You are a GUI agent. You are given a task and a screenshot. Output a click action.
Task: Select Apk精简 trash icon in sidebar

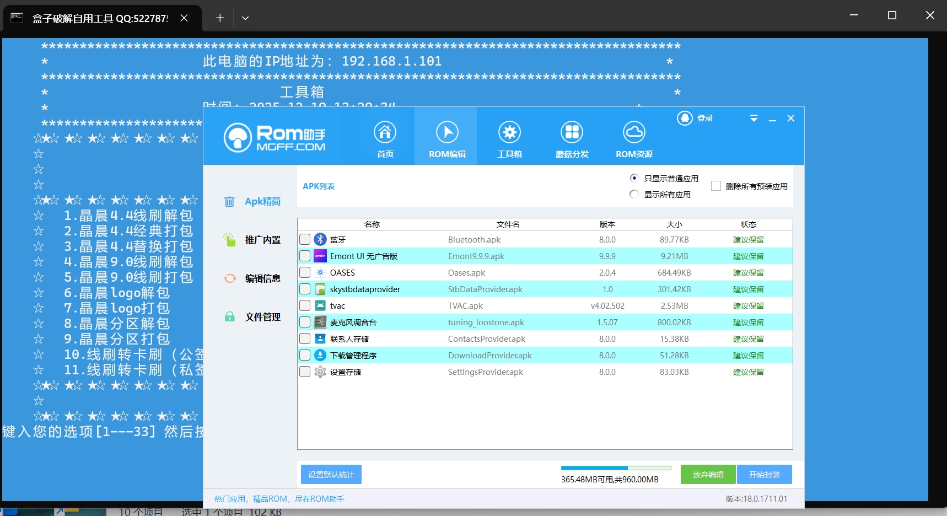click(x=229, y=202)
